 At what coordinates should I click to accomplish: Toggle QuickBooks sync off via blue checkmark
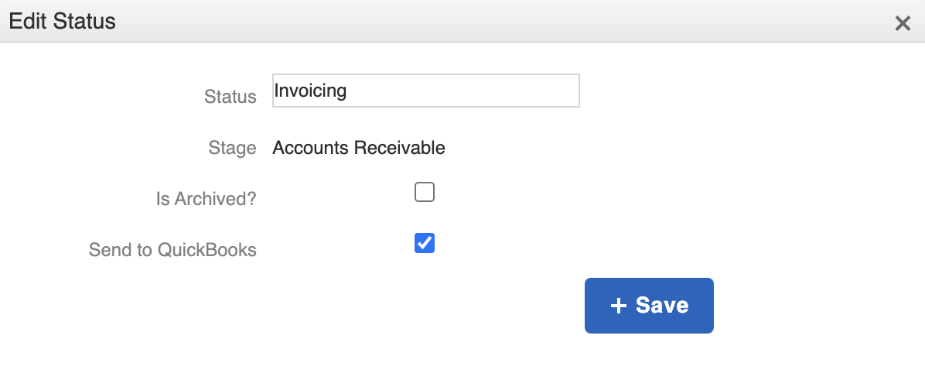[x=425, y=243]
